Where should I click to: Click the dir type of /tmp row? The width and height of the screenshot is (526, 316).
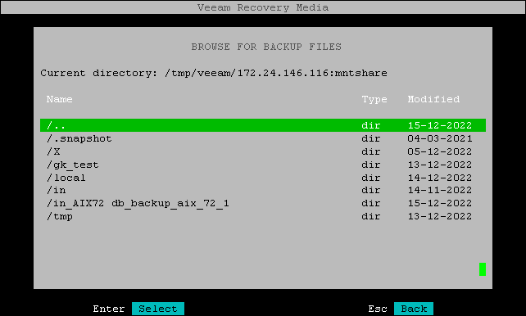370,216
